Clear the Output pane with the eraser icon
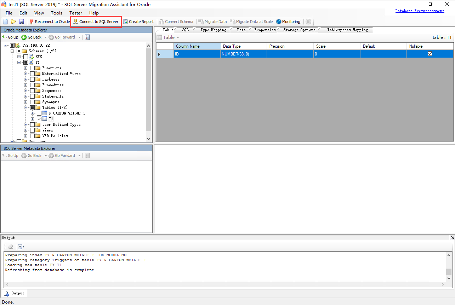Screen dimensions: 455x305 tap(11, 247)
